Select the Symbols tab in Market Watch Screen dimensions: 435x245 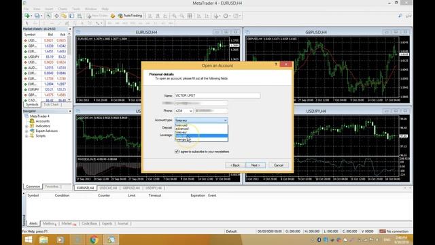pos(32,104)
